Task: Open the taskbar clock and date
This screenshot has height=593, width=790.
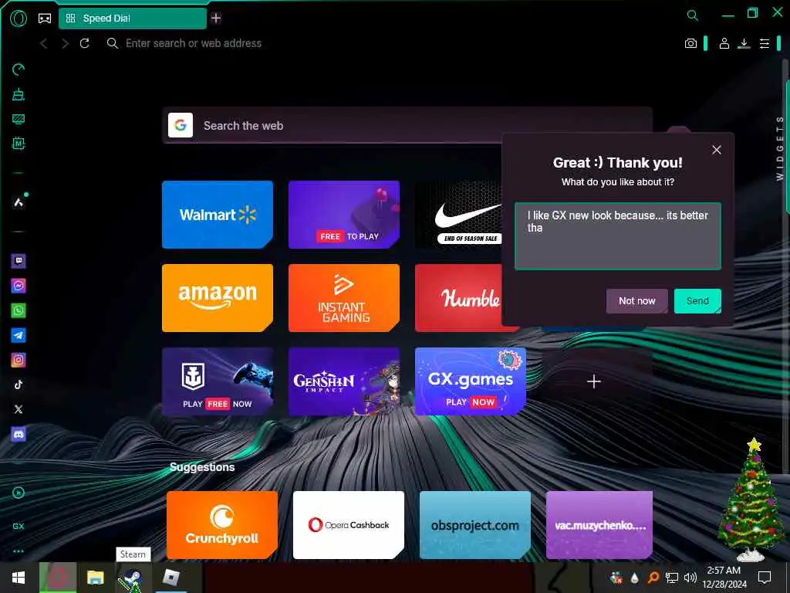Action: [x=724, y=578]
